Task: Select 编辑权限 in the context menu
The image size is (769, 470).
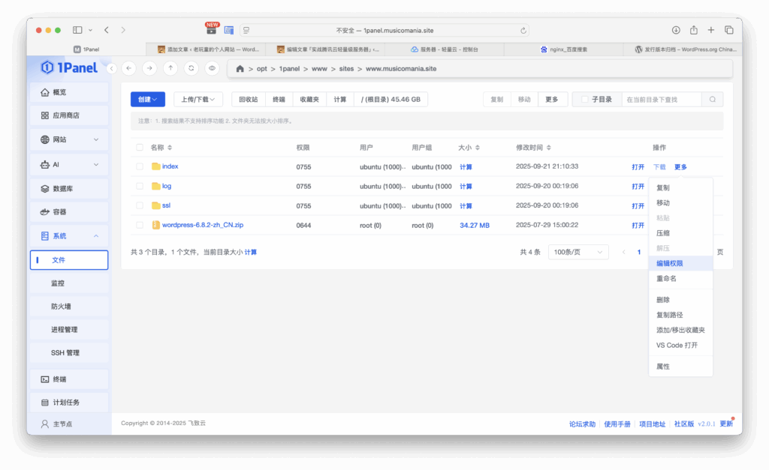Action: coord(670,263)
